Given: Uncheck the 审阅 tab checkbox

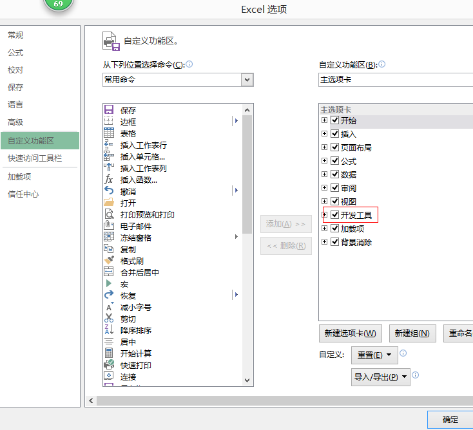Looking at the screenshot, I should [334, 188].
